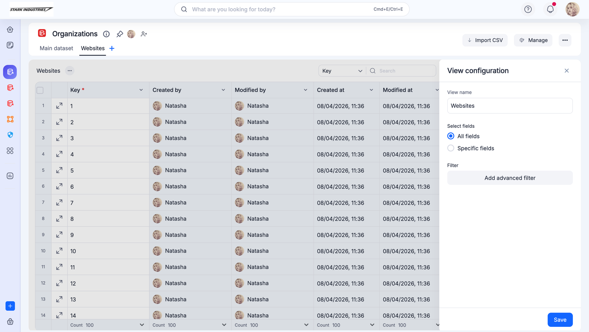589x332 pixels.
Task: Expand row 3 record
Action: coord(59,138)
